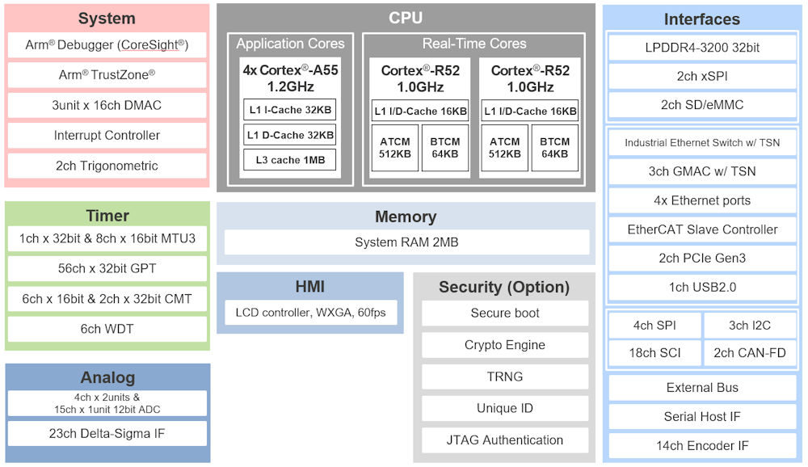Select the JTAG Authentication block
This screenshot has height=467, width=808.
[505, 440]
